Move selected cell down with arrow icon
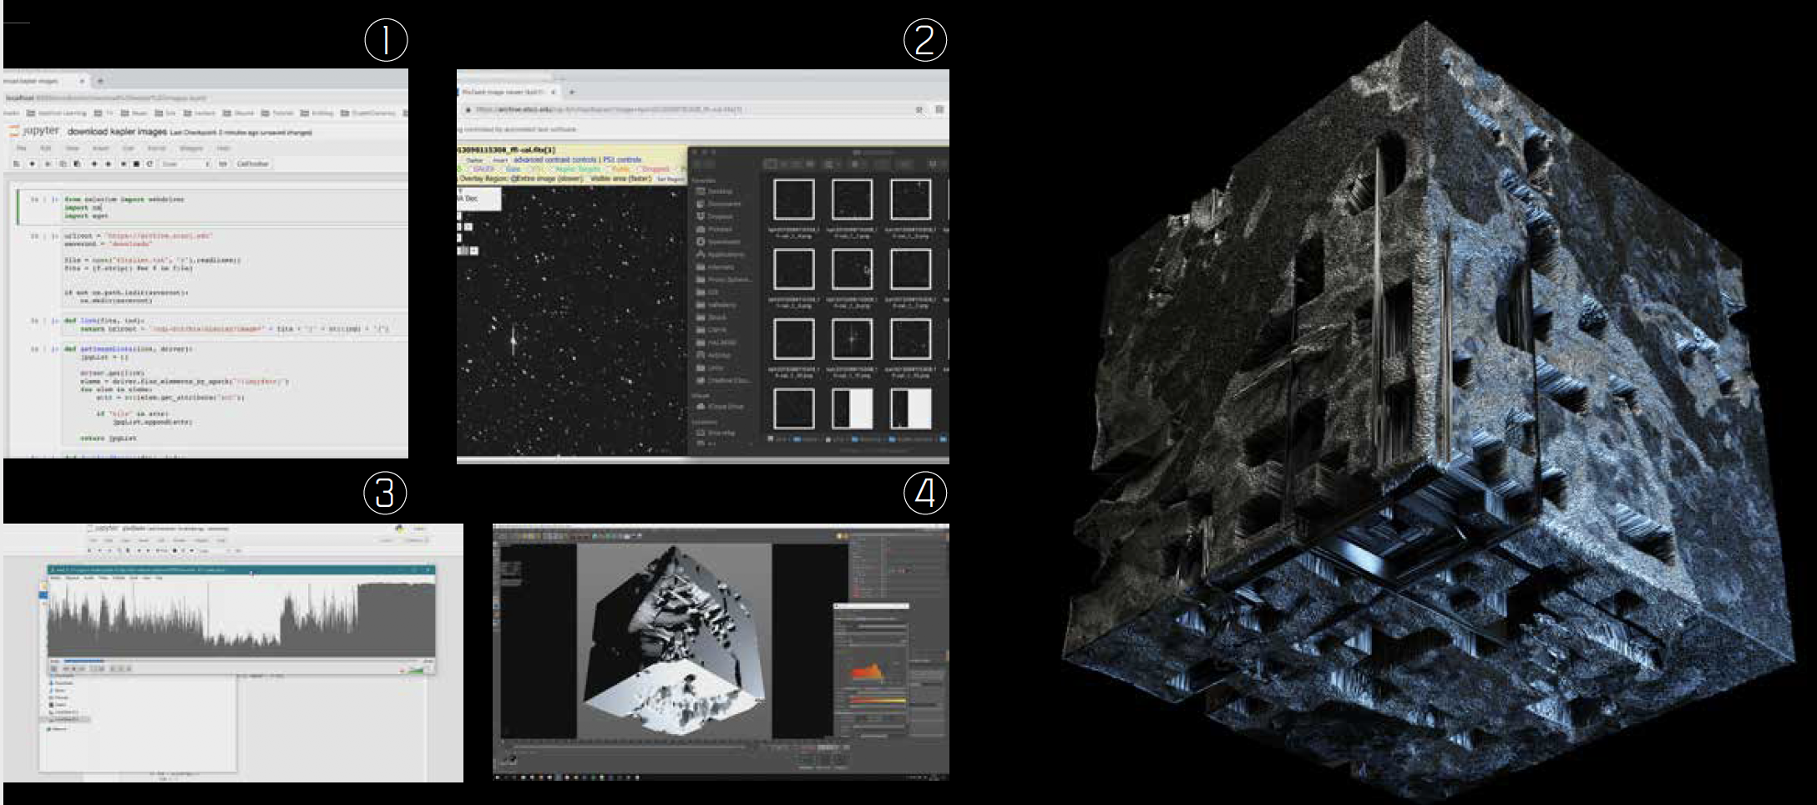This screenshot has height=805, width=1817. click(x=109, y=164)
